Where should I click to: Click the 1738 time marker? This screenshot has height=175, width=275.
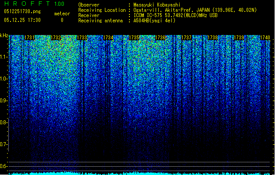[x=212, y=38]
